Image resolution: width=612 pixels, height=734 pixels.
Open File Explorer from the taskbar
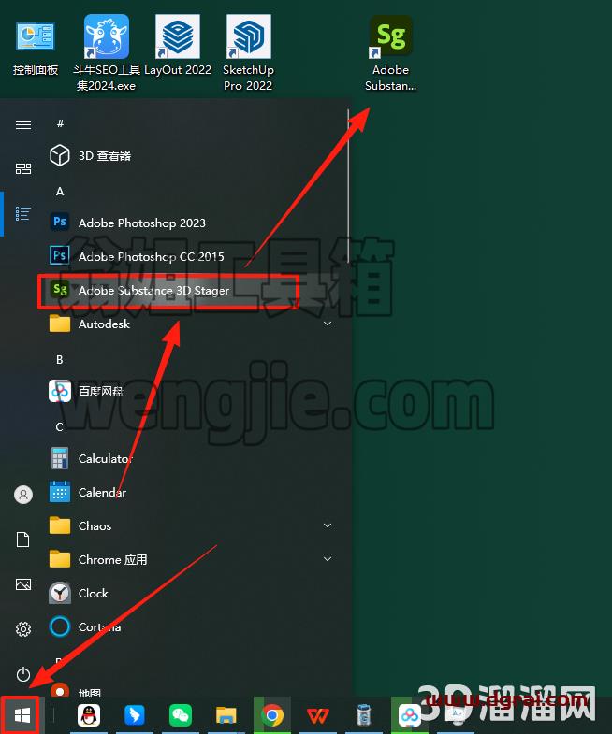(x=226, y=715)
